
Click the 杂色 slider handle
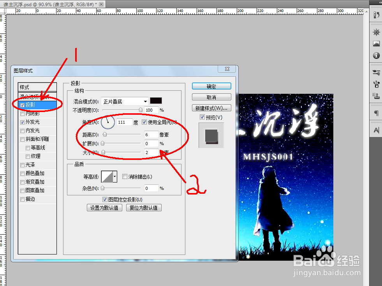[x=102, y=188]
